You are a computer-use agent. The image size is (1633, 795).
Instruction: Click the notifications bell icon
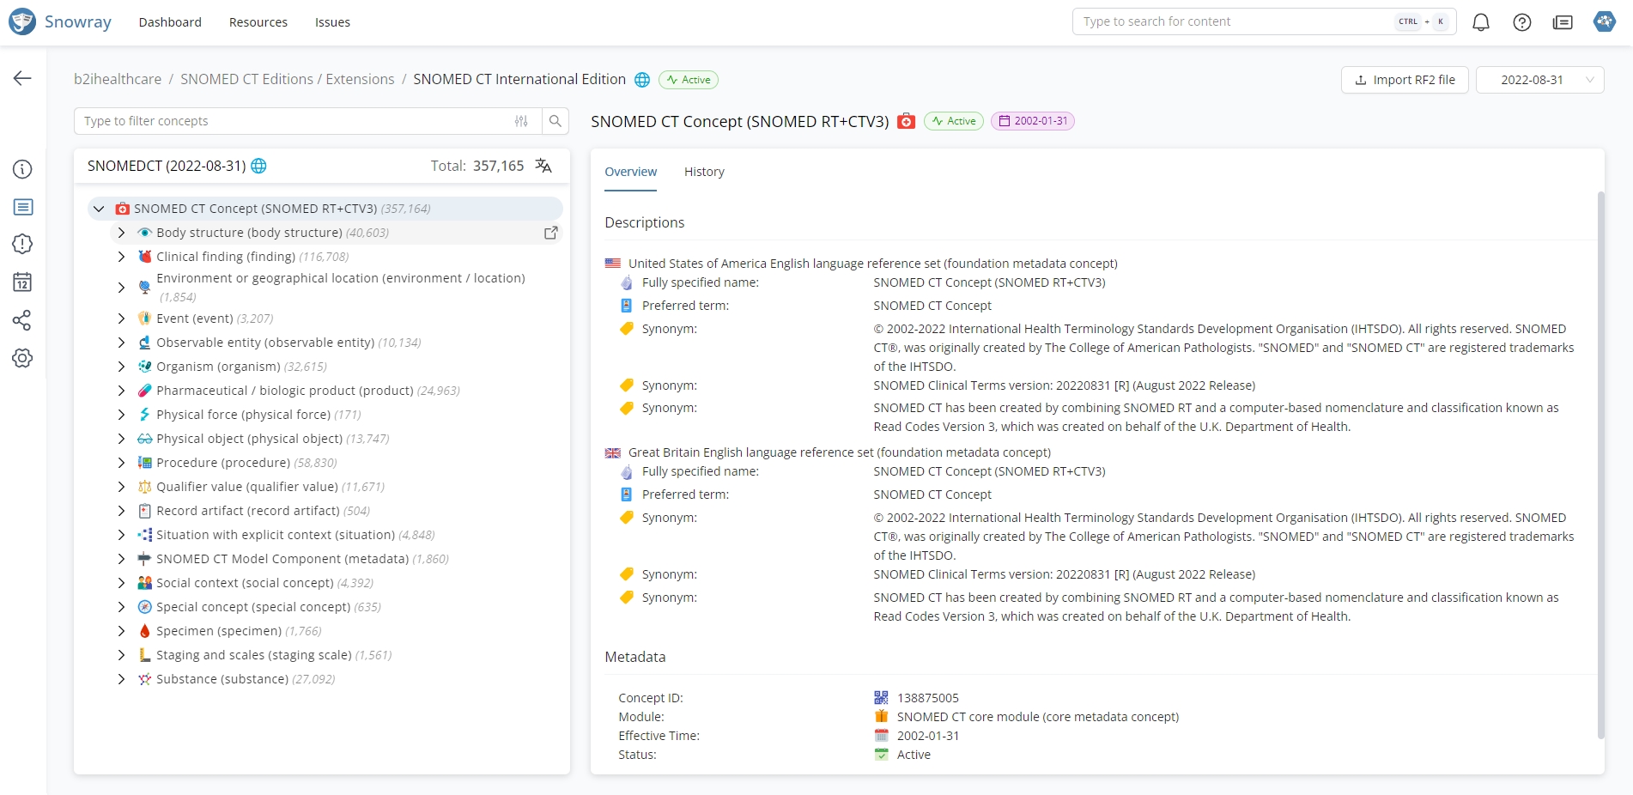click(1480, 22)
